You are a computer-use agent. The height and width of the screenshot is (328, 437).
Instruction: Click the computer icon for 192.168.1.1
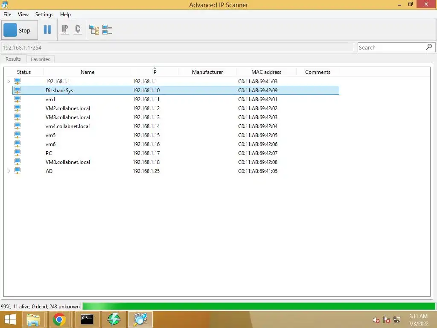coord(17,82)
